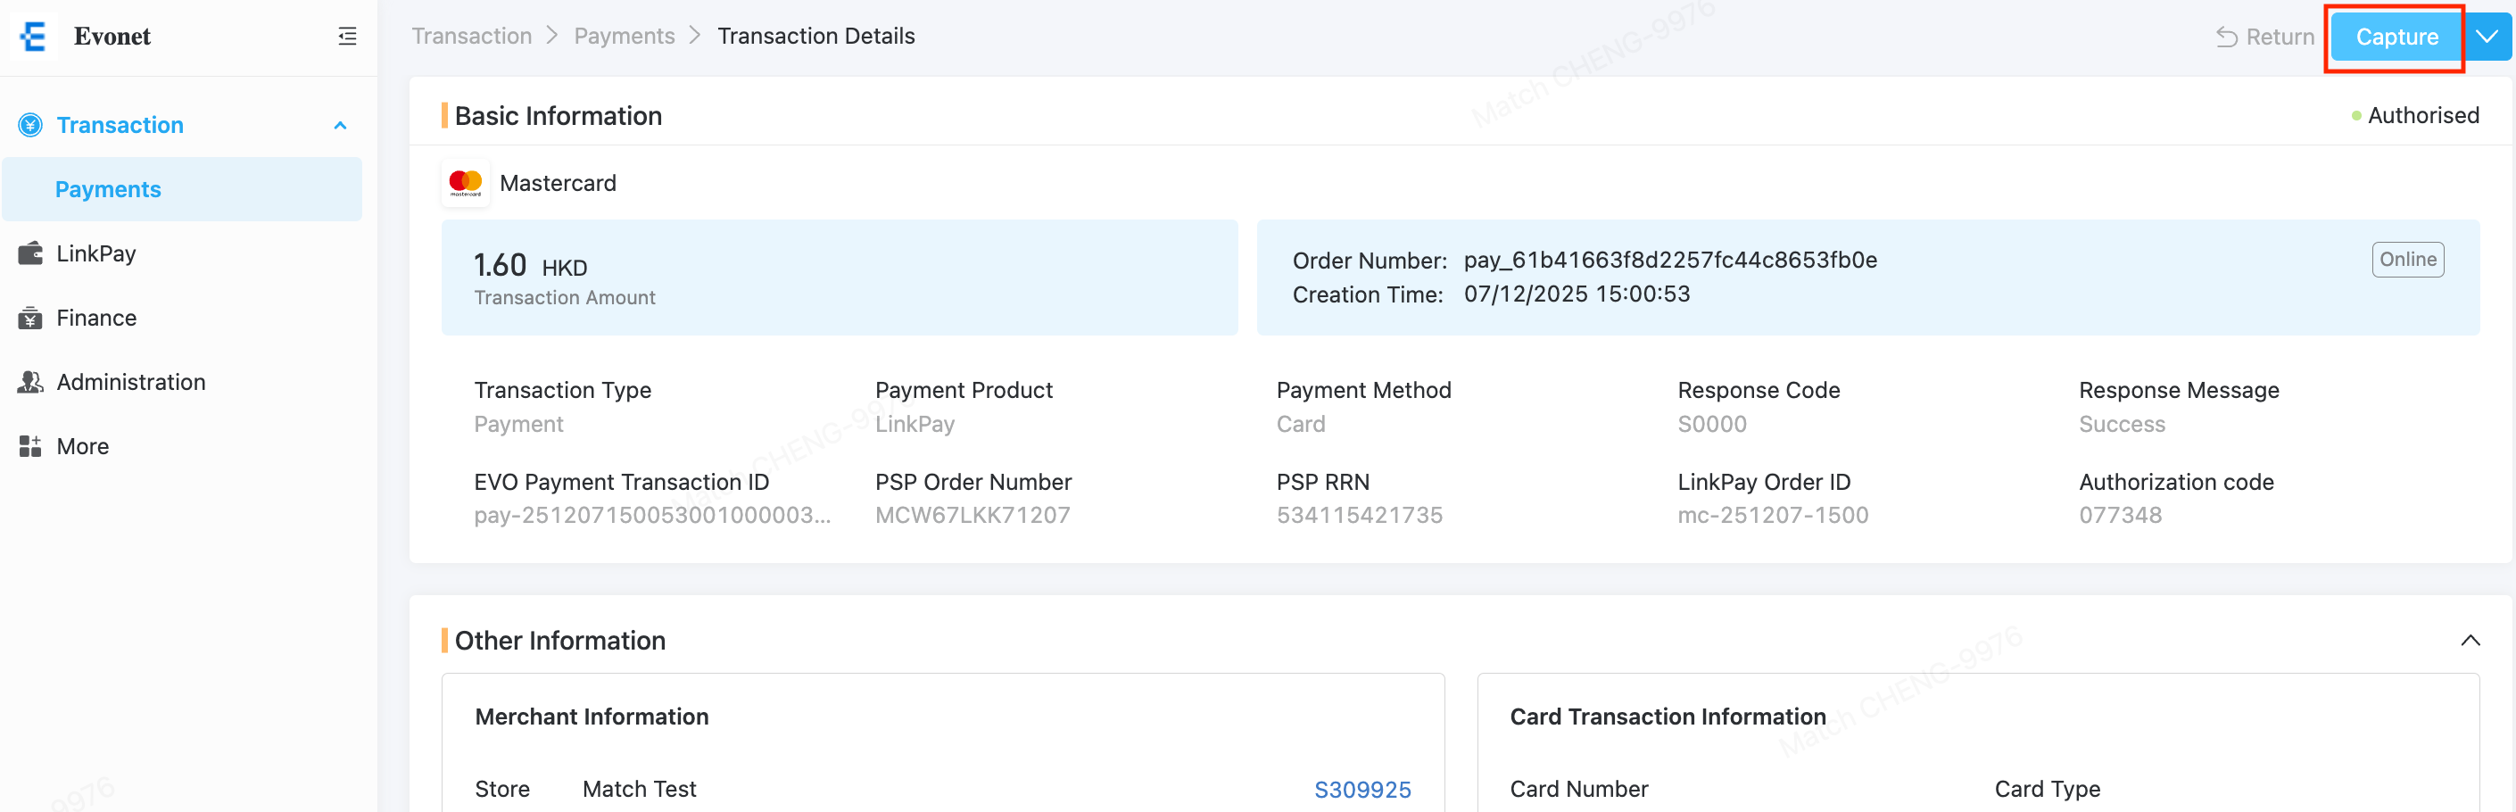Collapse the Other Information section
This screenshot has height=812, width=2516.
point(2470,640)
